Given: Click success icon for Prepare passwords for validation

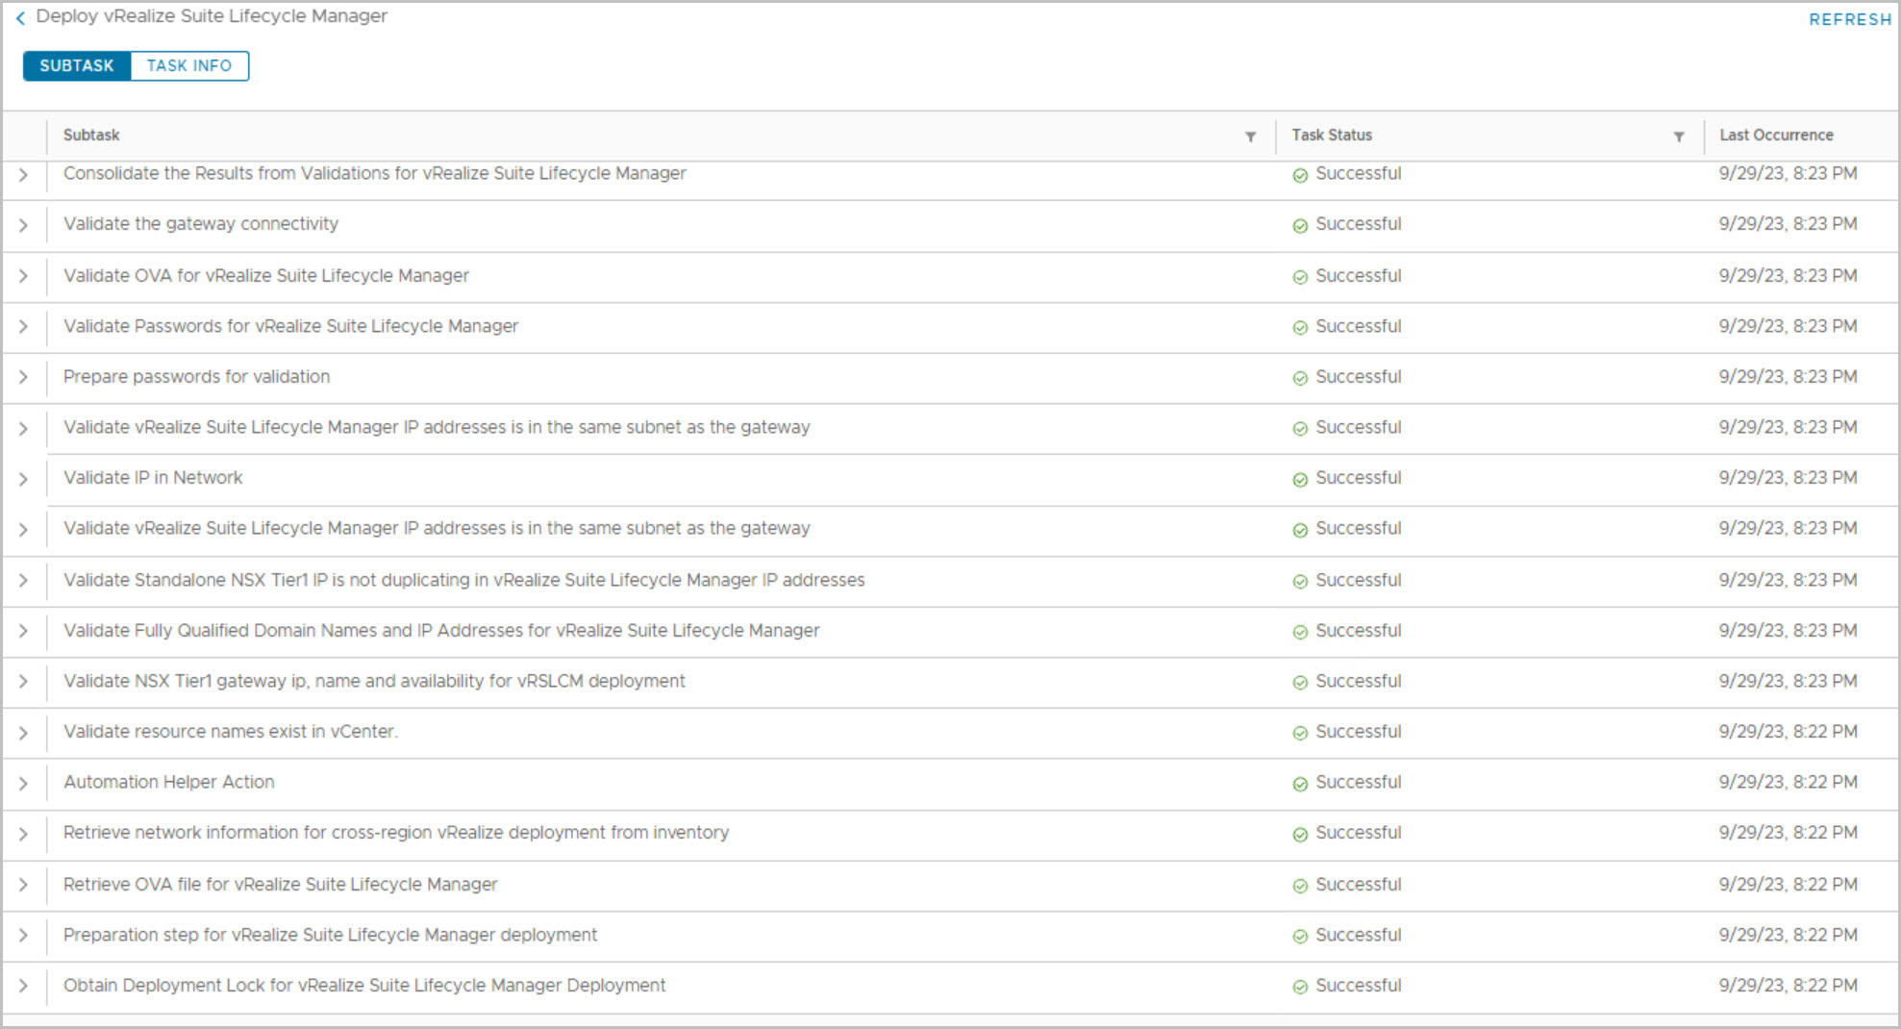Looking at the screenshot, I should [x=1300, y=378].
